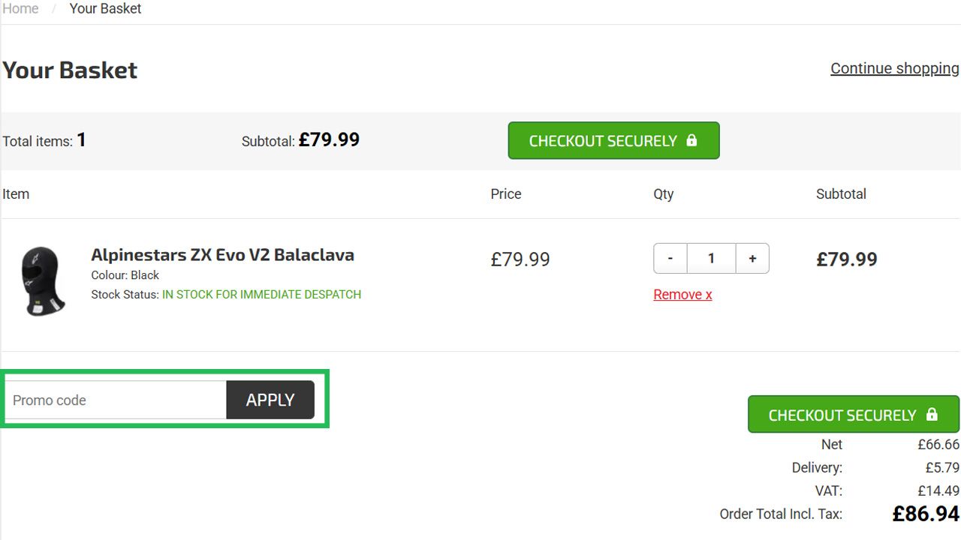Image resolution: width=961 pixels, height=540 pixels.
Task: Follow the Continue shopping link
Action: (x=894, y=68)
